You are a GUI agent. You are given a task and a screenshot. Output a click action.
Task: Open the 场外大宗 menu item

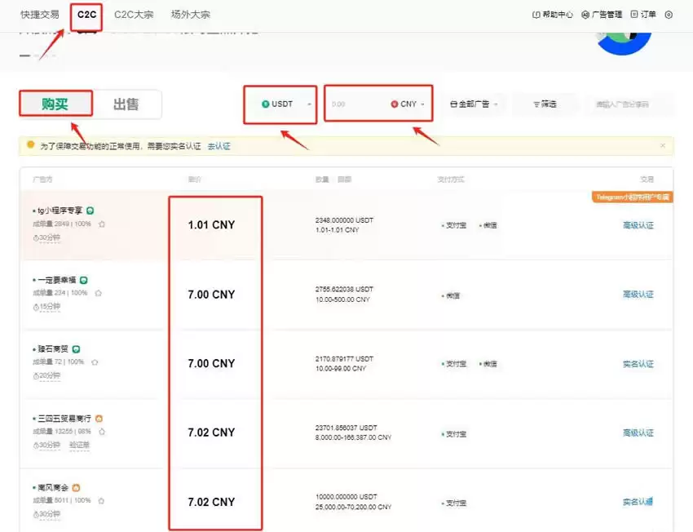coord(189,14)
